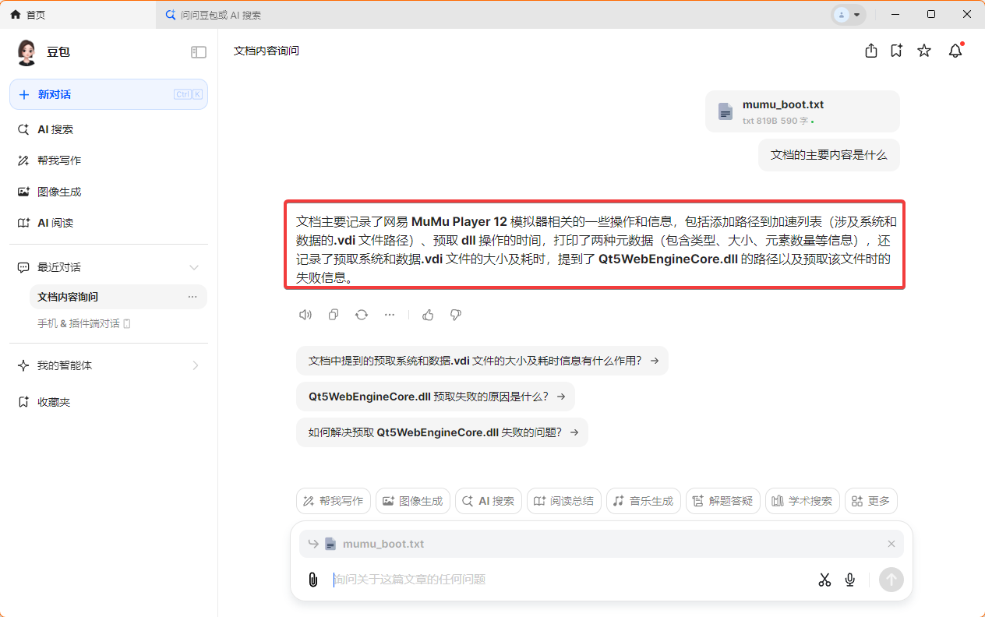Regenerate the reply with refresh icon
This screenshot has width=985, height=617.
click(x=362, y=315)
